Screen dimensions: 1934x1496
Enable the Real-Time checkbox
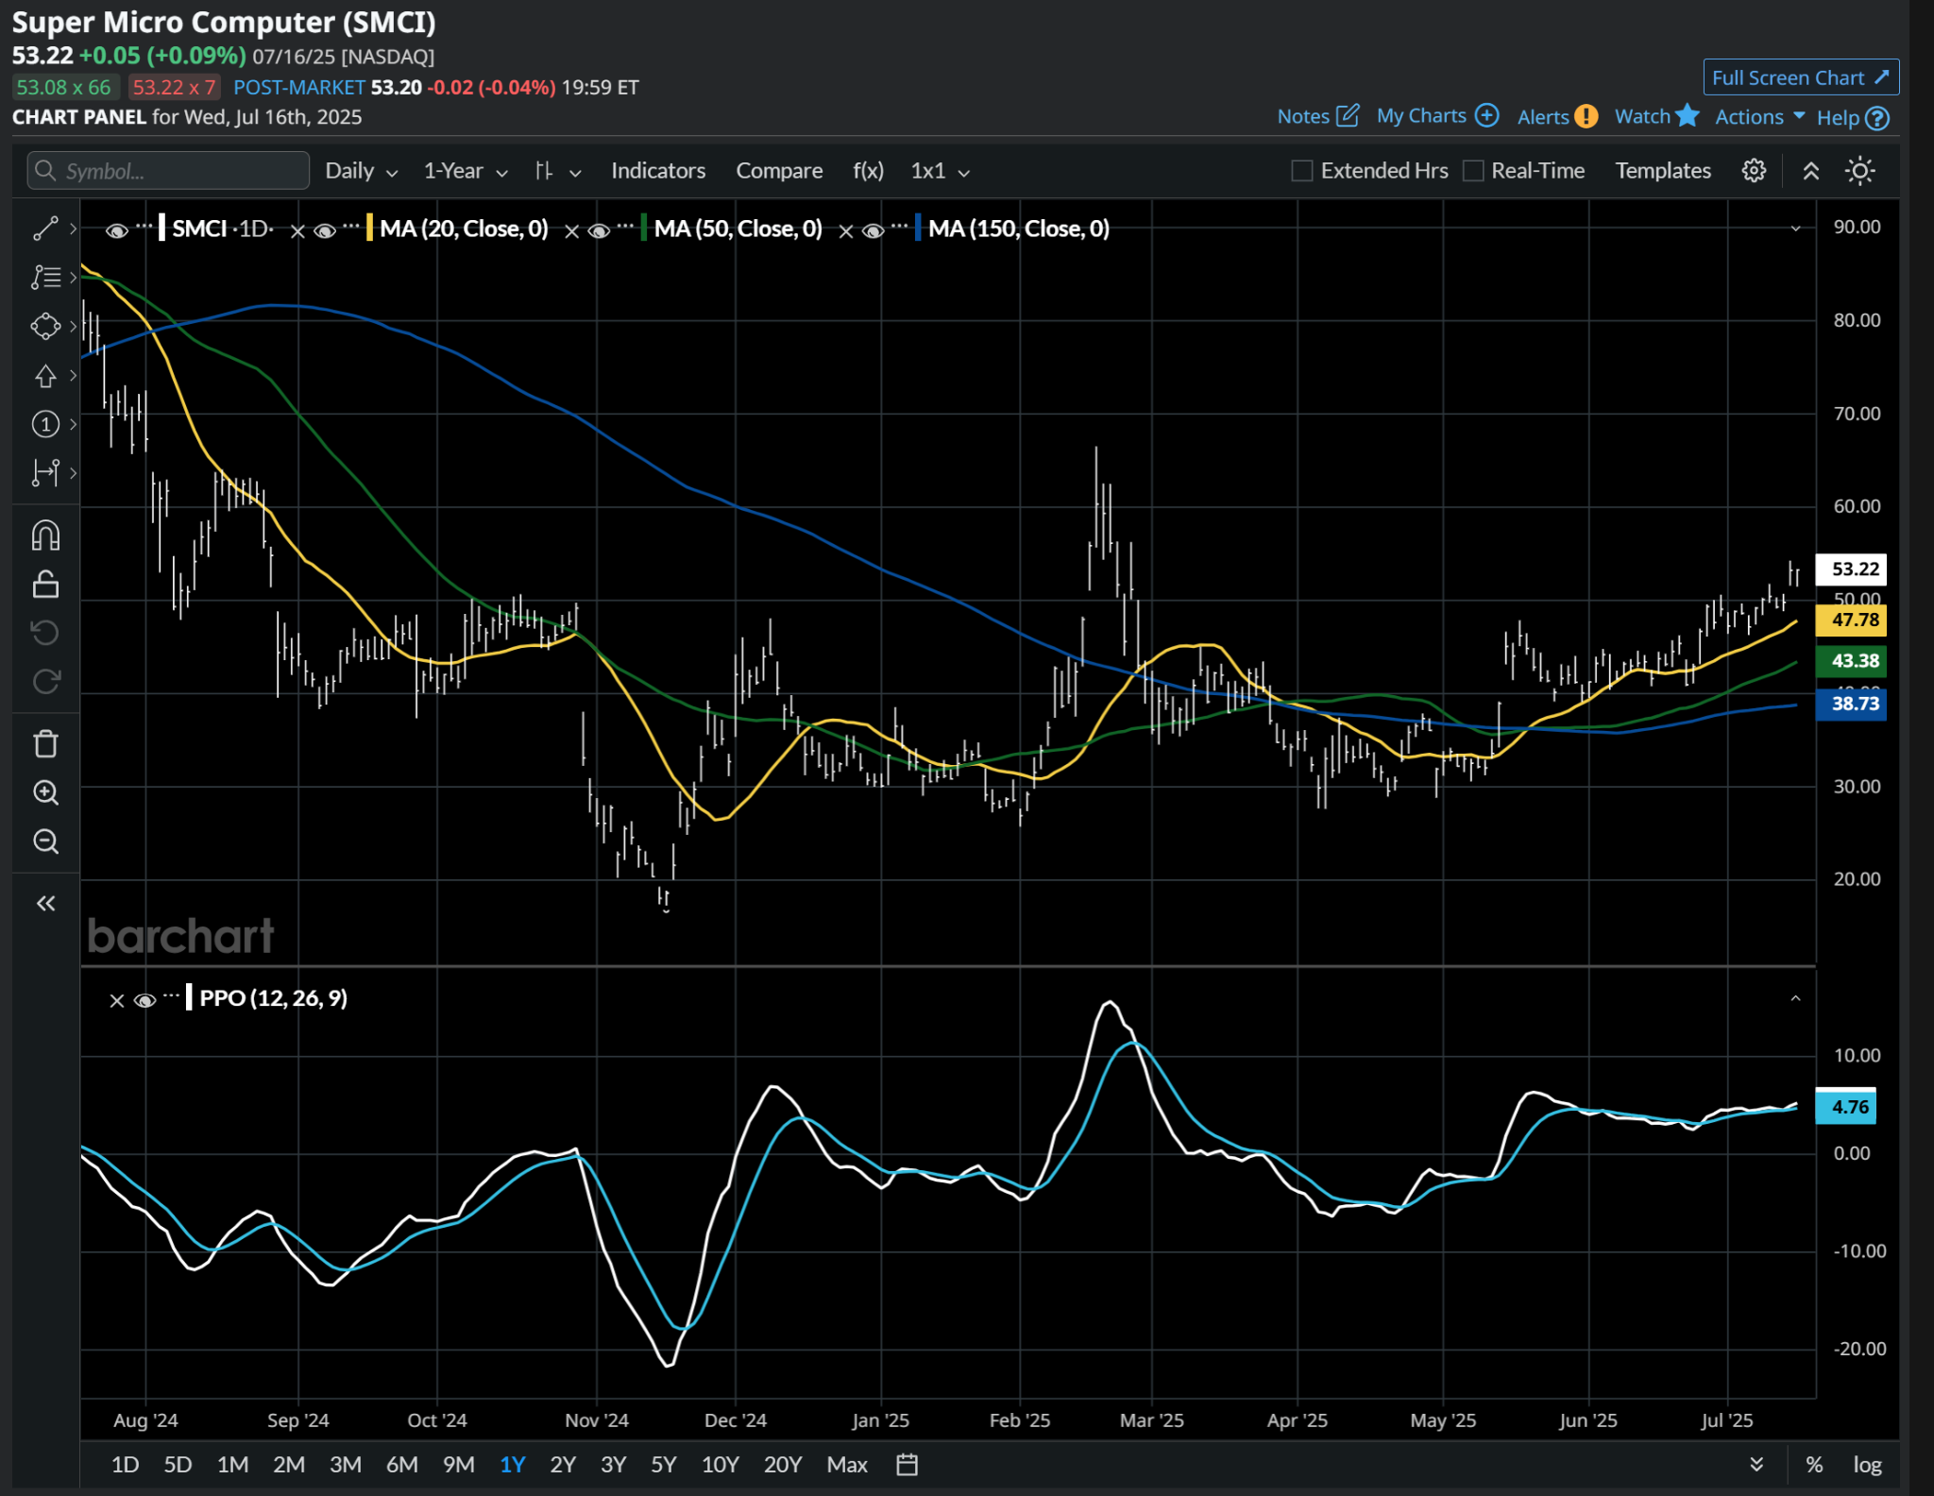click(x=1473, y=171)
